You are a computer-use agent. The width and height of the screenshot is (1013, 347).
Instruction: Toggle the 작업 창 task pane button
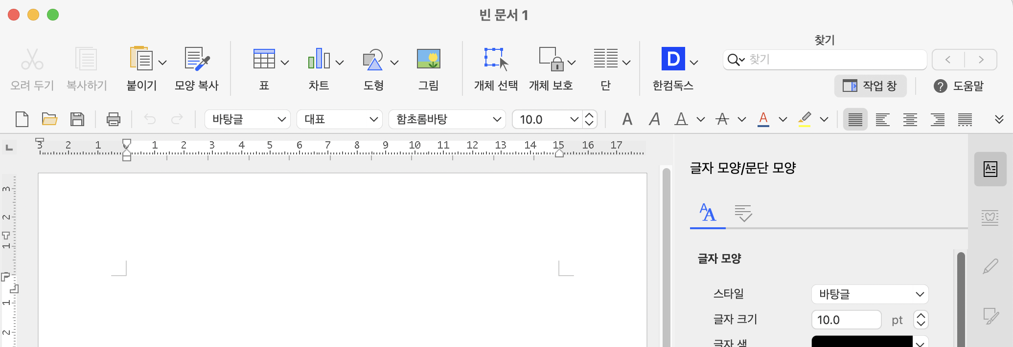point(870,86)
